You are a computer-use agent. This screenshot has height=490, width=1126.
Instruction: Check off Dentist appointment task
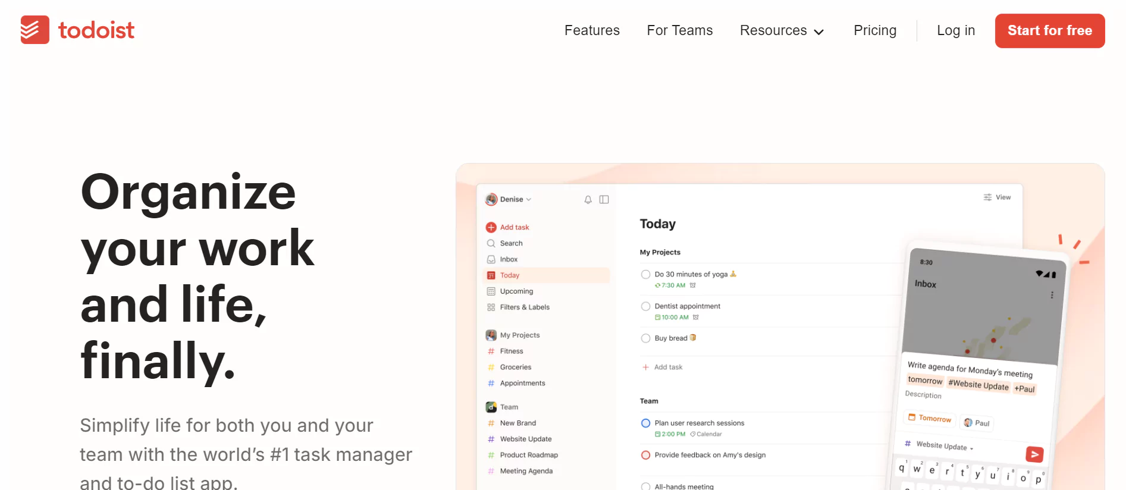coord(645,307)
